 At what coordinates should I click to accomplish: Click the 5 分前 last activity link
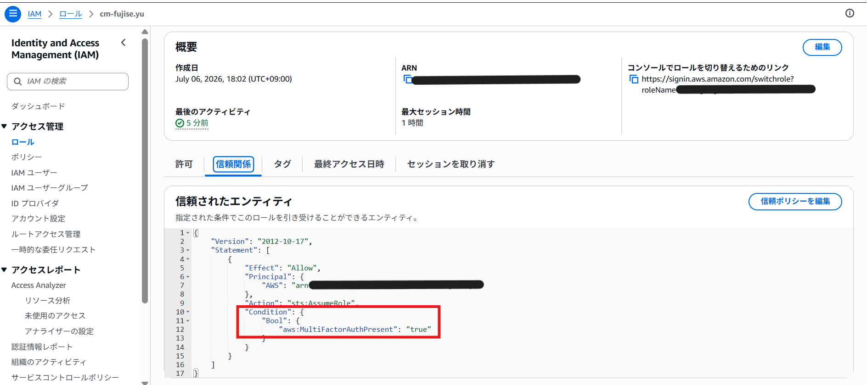tap(197, 123)
